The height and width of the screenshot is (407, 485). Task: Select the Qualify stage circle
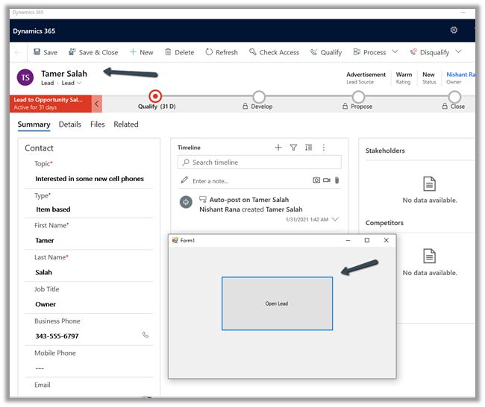click(155, 96)
